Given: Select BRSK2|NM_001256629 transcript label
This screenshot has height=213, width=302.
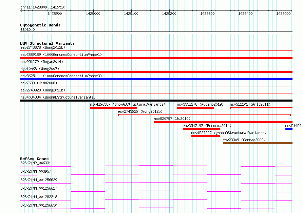Looking at the screenshot, I should 39,180.
